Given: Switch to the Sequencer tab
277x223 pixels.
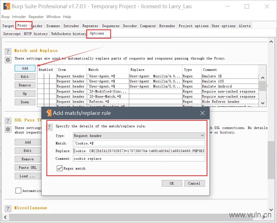Looking at the screenshot, I should (x=111, y=26).
